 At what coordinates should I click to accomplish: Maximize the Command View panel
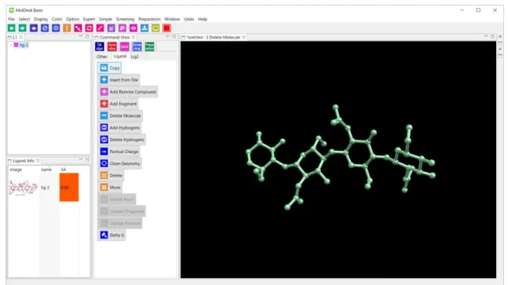click(174, 37)
